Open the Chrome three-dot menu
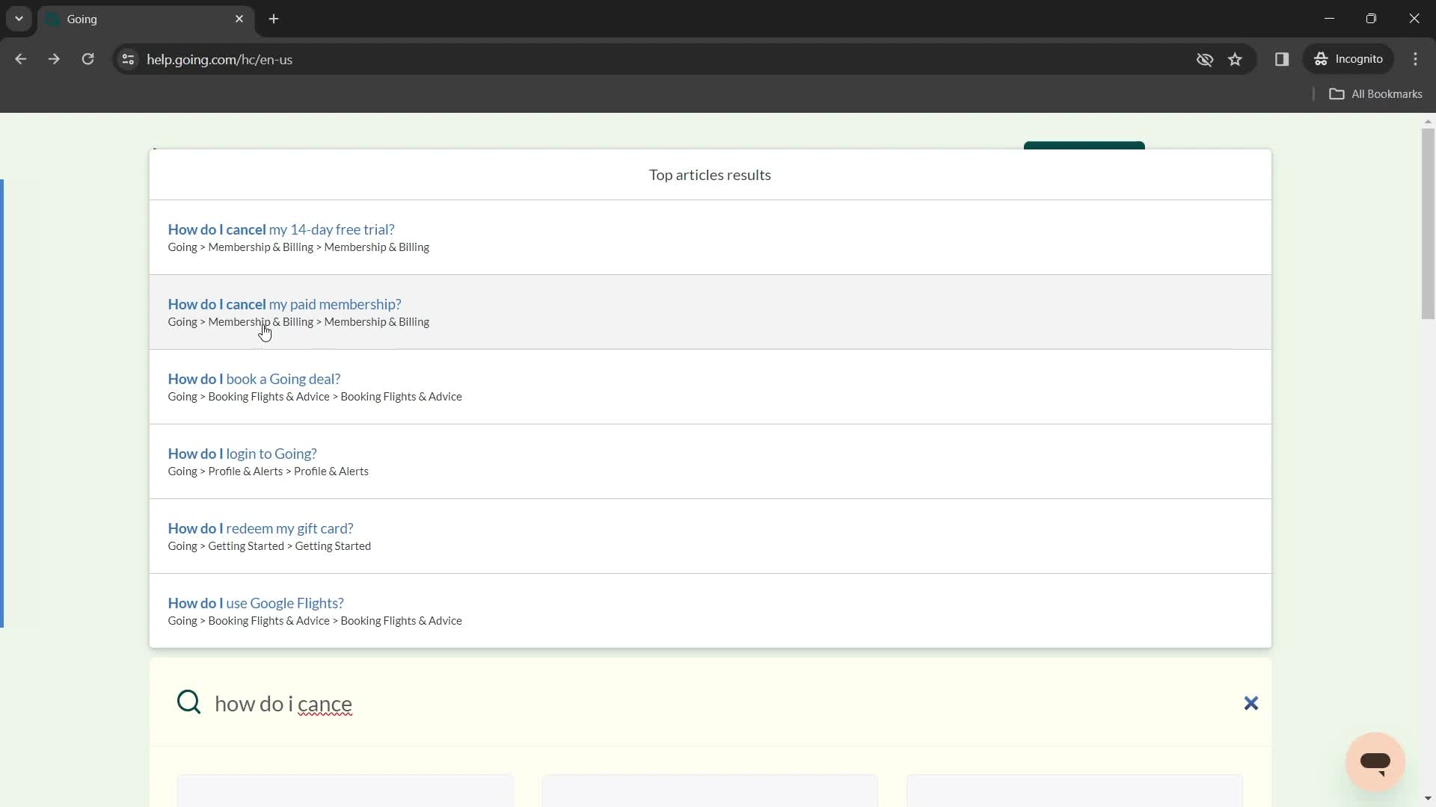 (1415, 59)
